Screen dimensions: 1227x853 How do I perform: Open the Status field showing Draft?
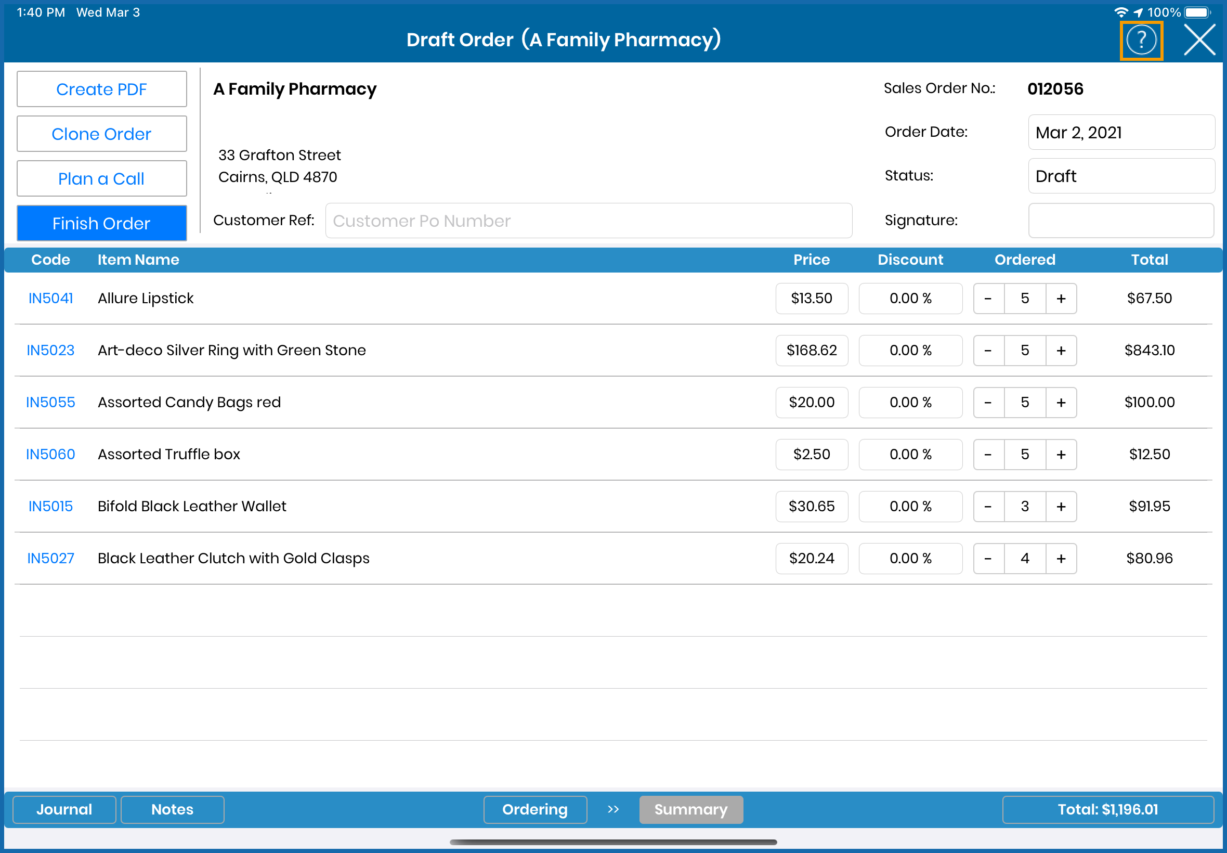pyautogui.click(x=1121, y=176)
